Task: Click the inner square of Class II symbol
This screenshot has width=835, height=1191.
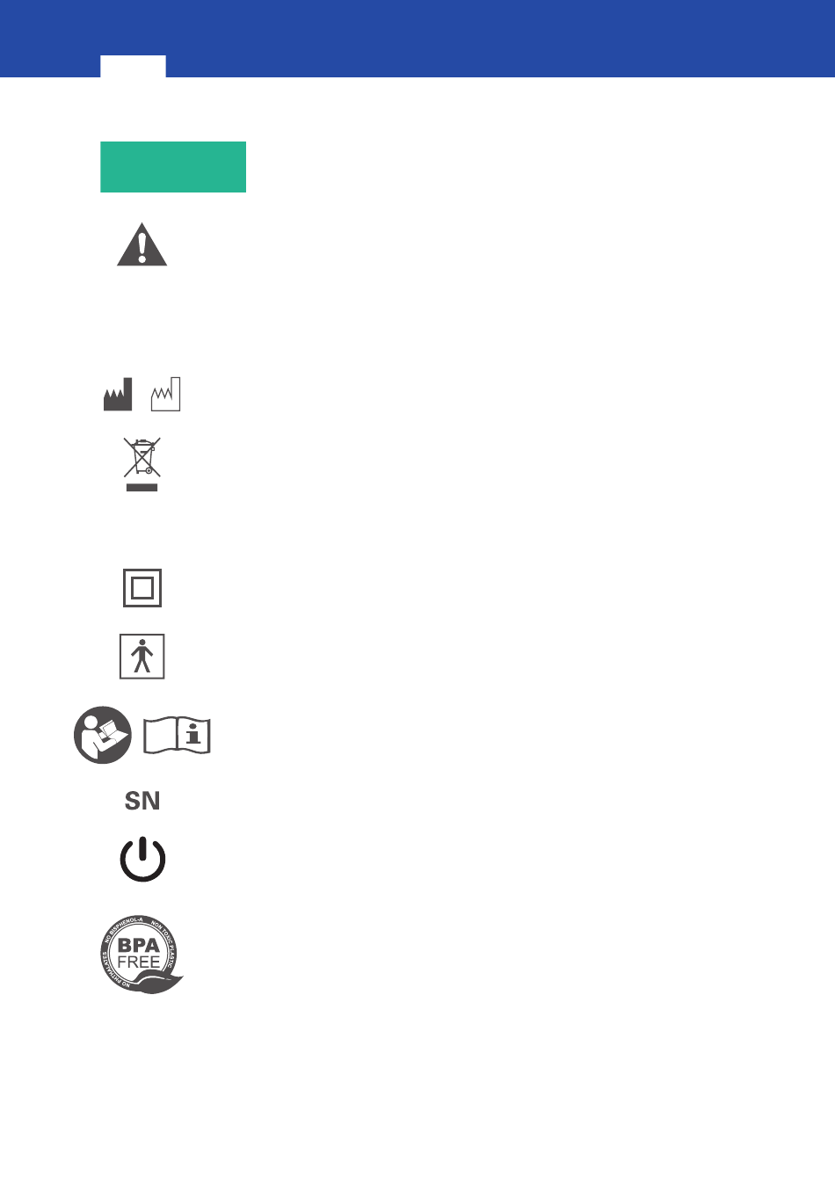Action: tap(142, 588)
